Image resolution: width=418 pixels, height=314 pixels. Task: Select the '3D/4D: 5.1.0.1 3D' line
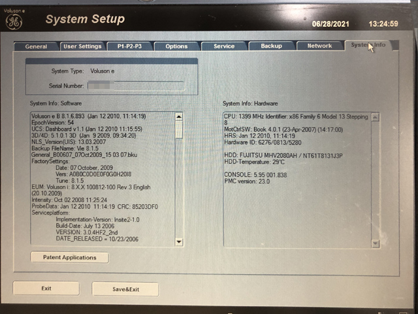pos(84,135)
